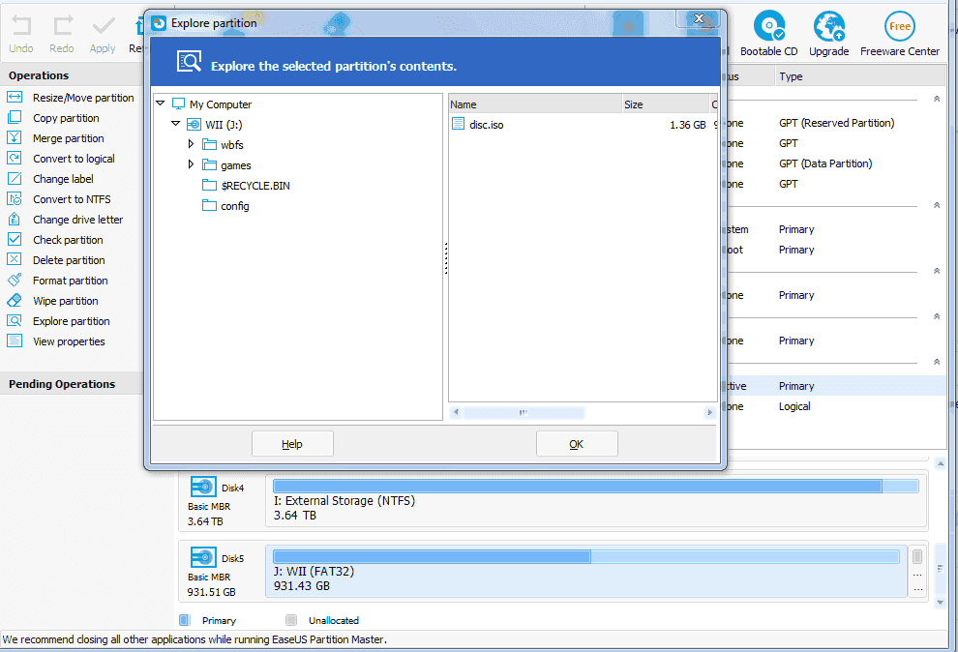Screen dimensions: 958x652
Task: Expand the wbfs folder
Action: tap(191, 144)
